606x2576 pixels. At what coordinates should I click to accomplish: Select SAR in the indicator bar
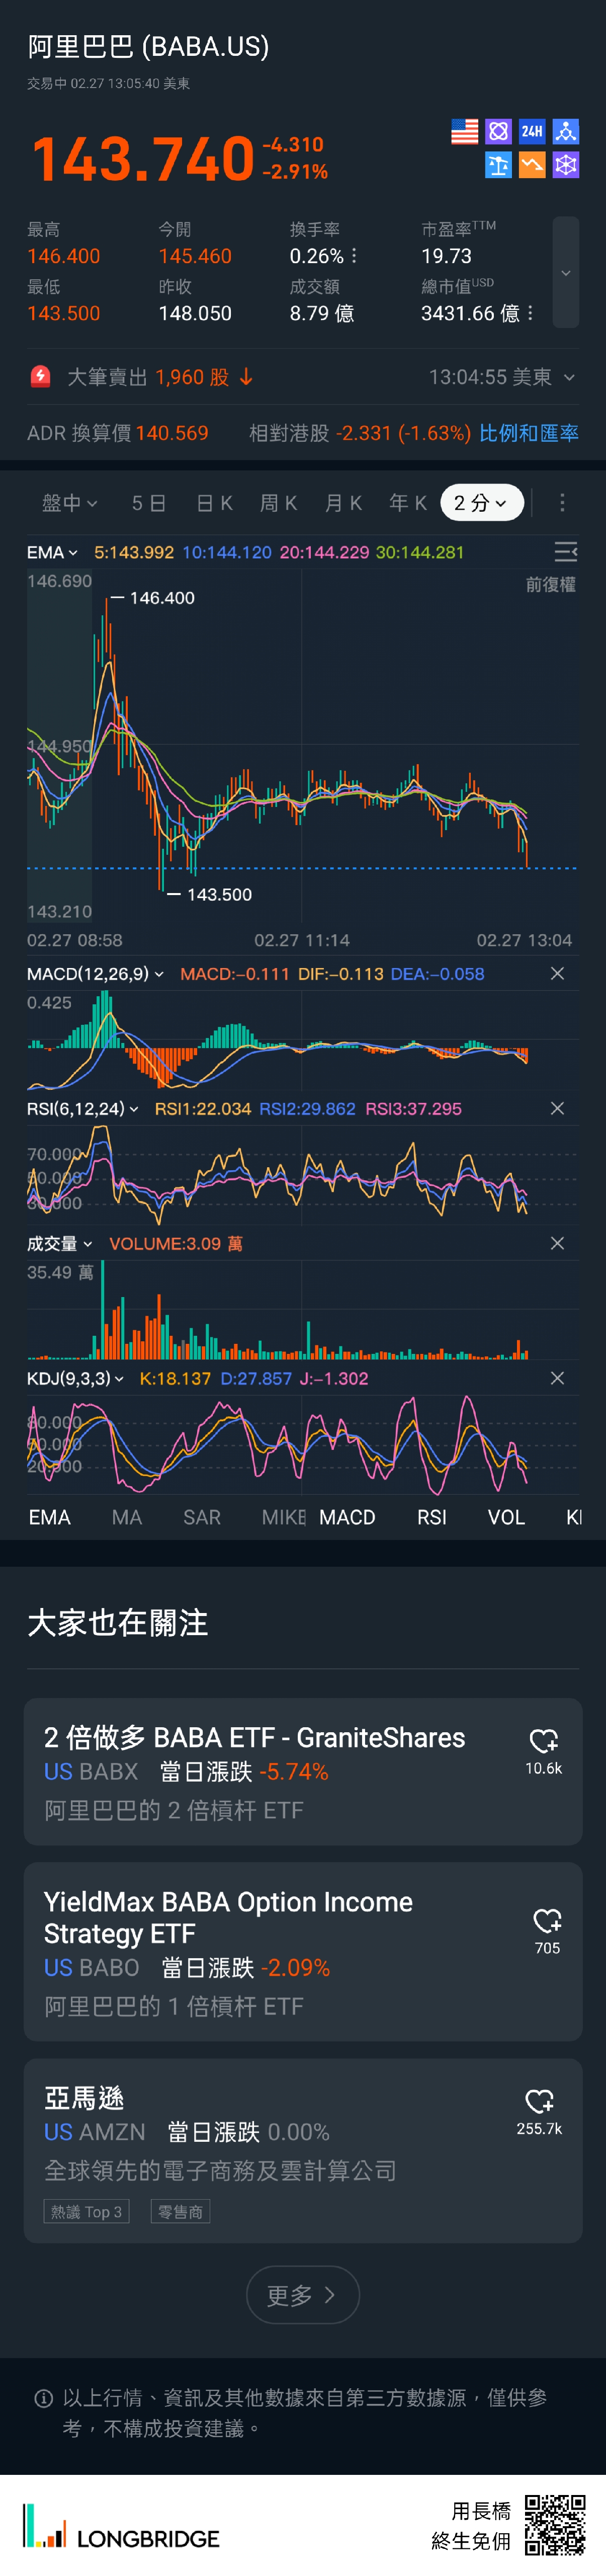click(x=202, y=1517)
